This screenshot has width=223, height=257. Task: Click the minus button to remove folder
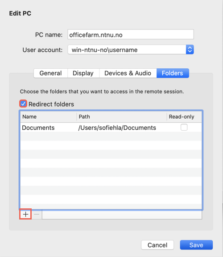37,214
